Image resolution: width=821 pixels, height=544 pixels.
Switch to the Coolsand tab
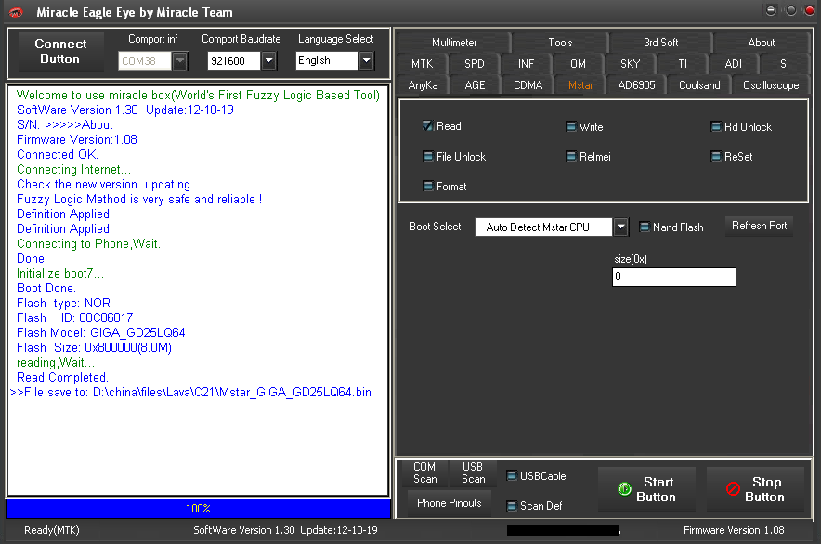pyautogui.click(x=699, y=85)
